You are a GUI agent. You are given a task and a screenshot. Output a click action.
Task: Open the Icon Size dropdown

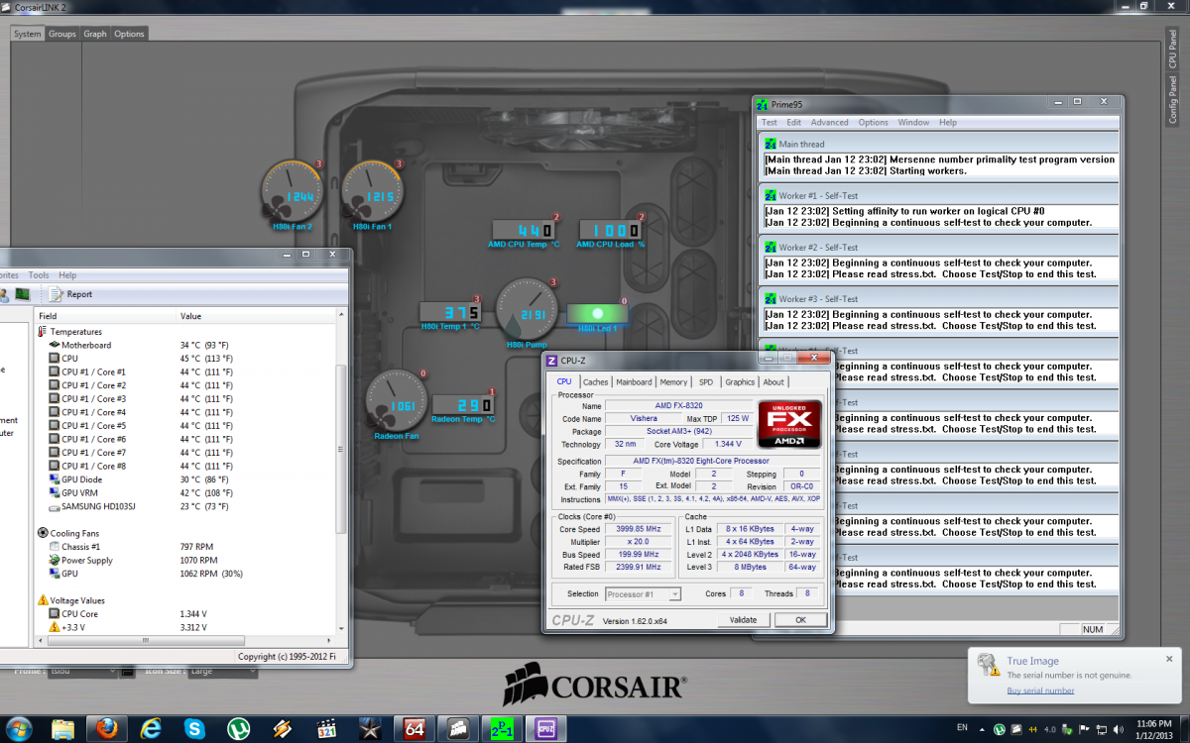pos(222,671)
